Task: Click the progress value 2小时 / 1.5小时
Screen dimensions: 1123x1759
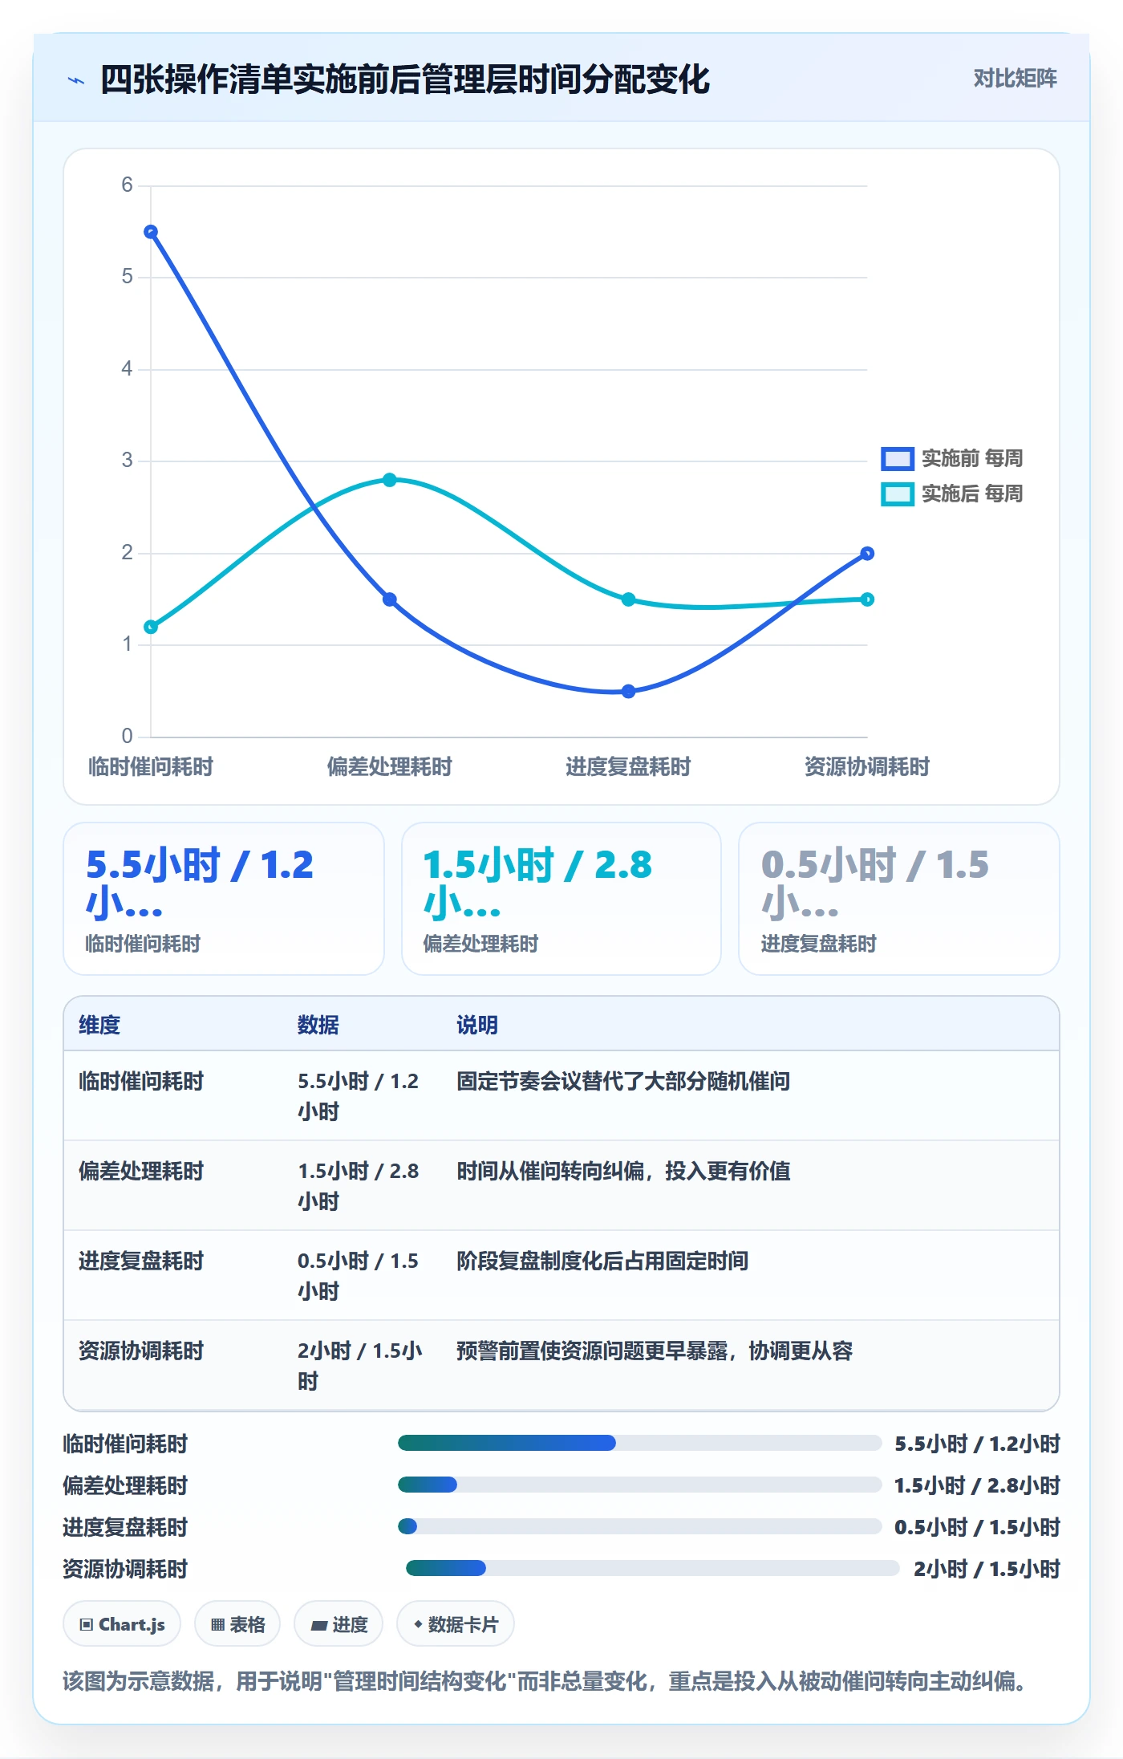Action: pos(987,1568)
